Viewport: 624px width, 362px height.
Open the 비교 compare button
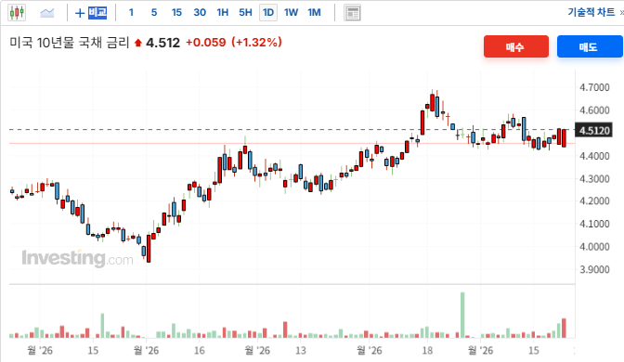[91, 13]
